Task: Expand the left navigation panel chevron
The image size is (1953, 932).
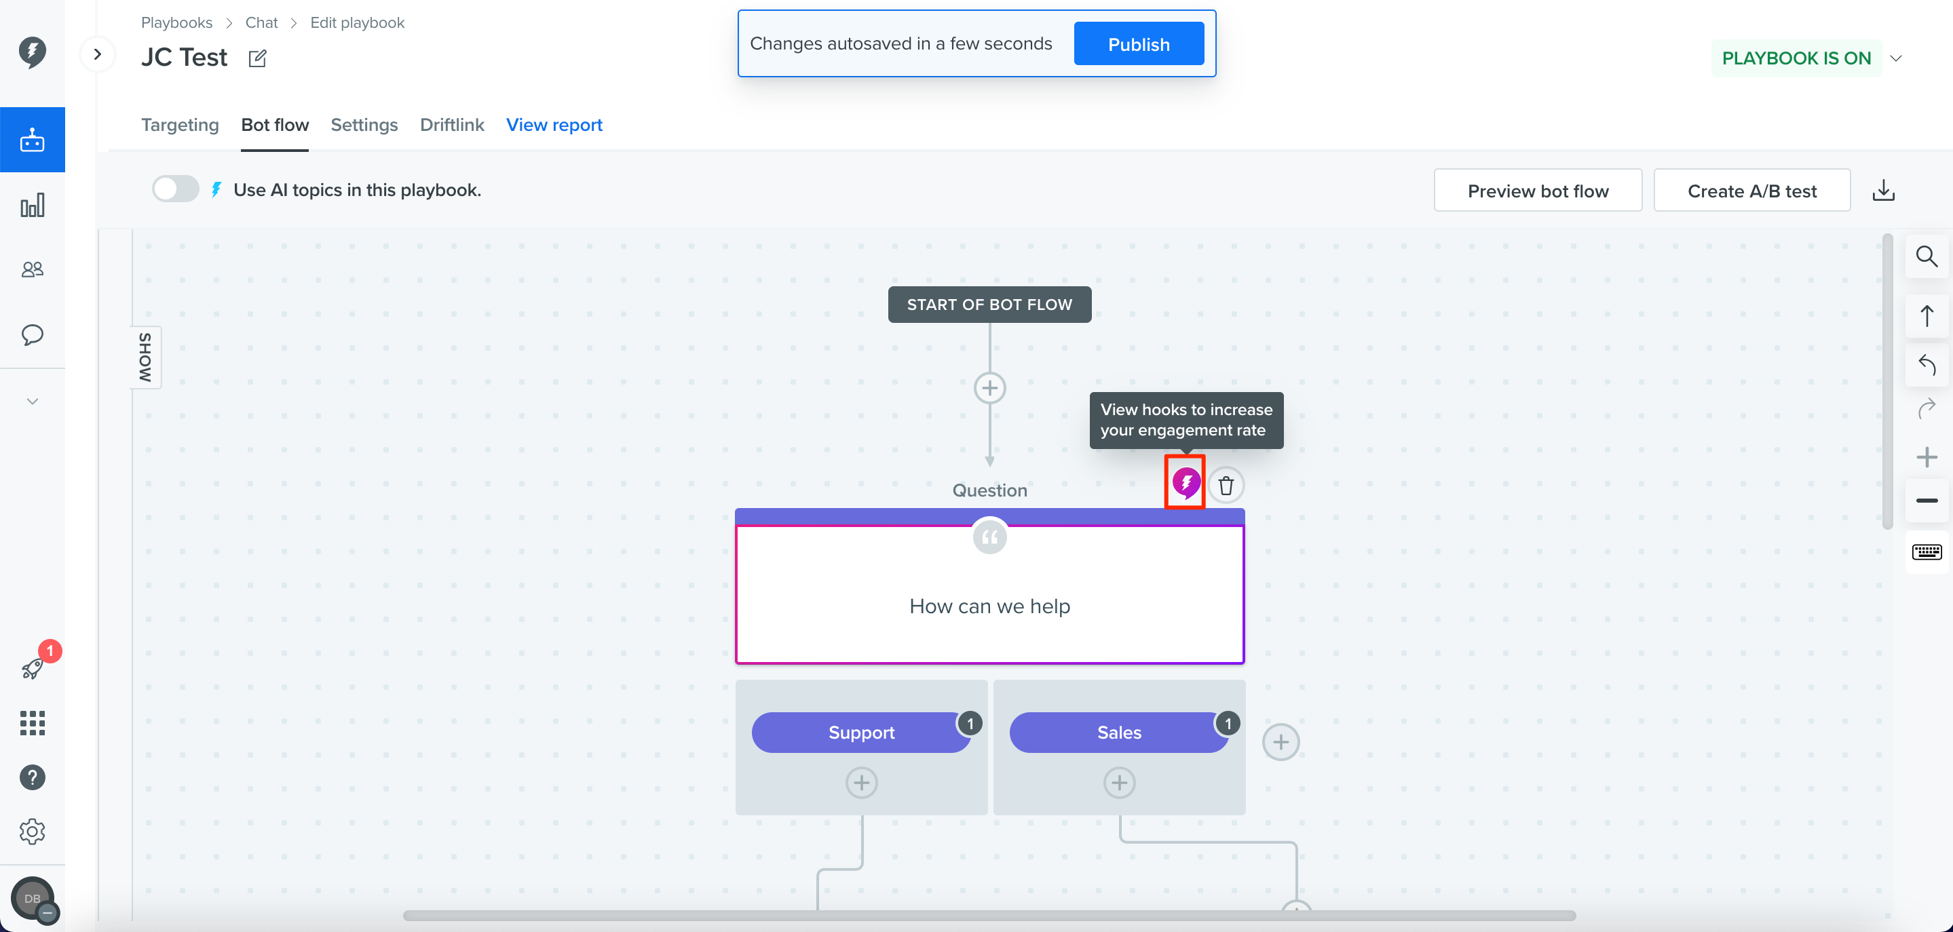Action: (97, 54)
